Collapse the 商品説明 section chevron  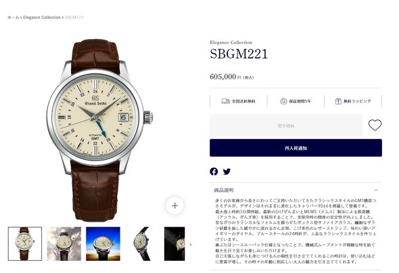(376, 190)
